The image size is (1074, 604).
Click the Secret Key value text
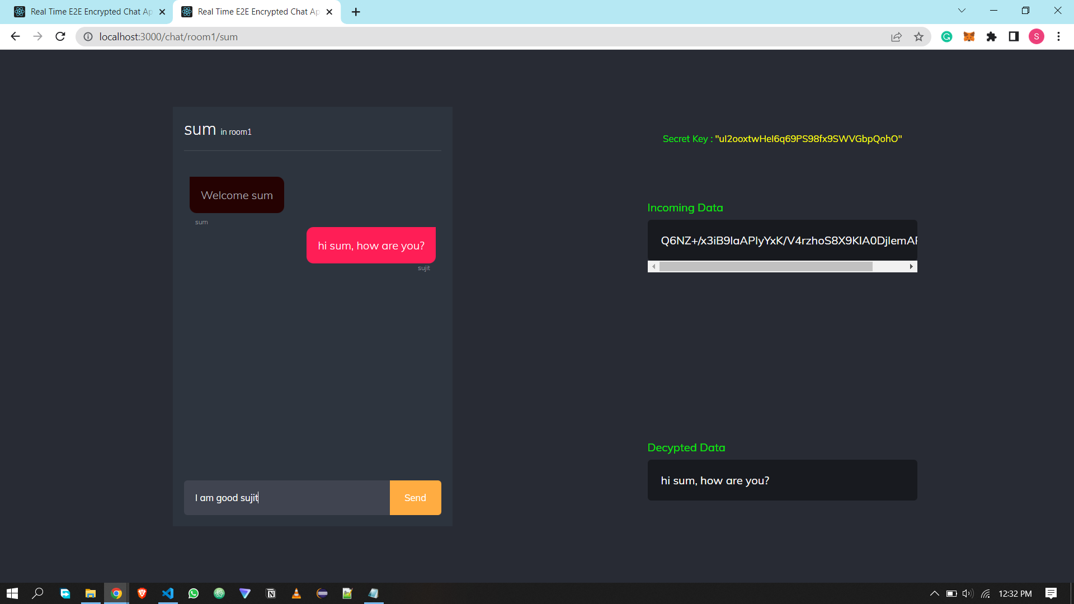tap(808, 139)
